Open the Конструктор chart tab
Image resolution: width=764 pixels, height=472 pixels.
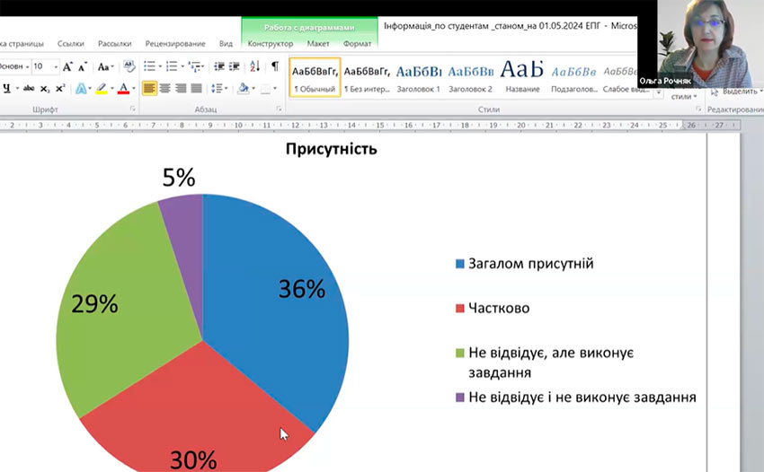tap(270, 43)
